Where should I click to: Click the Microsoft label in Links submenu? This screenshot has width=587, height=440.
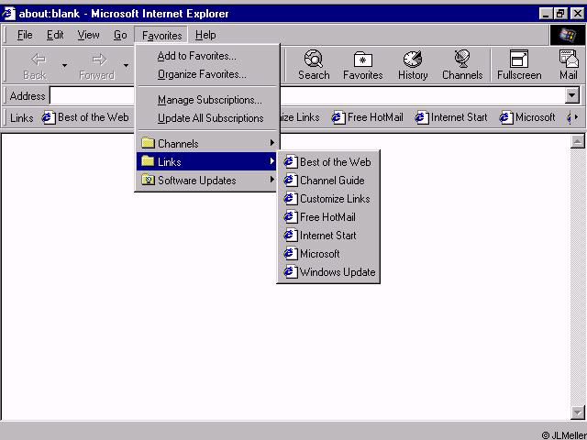coord(320,253)
